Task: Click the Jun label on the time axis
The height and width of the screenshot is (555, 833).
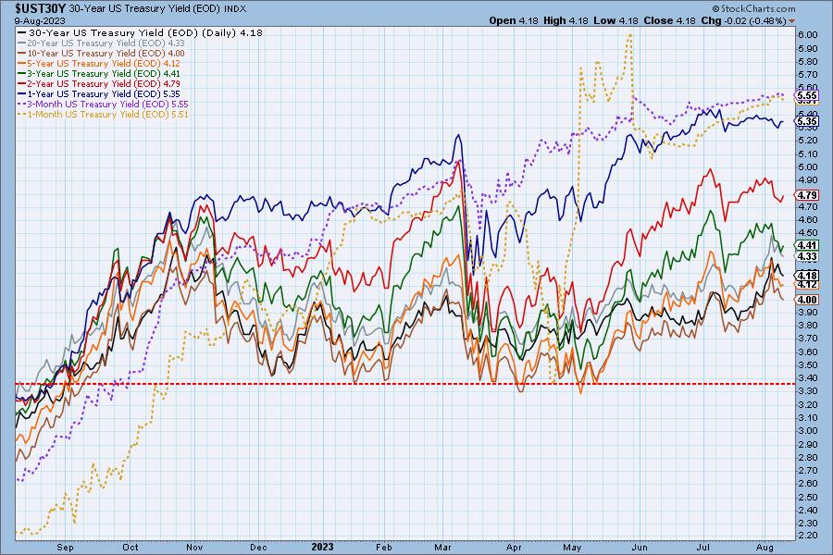Action: pos(640,548)
